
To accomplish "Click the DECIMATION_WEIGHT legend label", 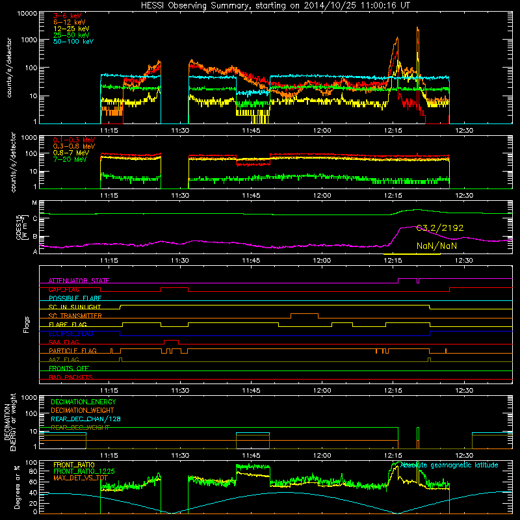I will click(83, 410).
